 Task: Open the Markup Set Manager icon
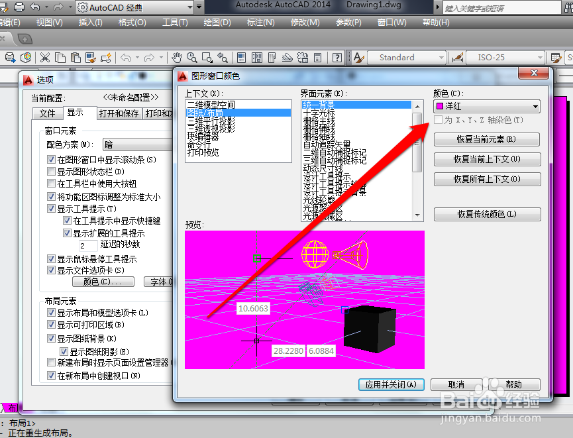[x=303, y=58]
